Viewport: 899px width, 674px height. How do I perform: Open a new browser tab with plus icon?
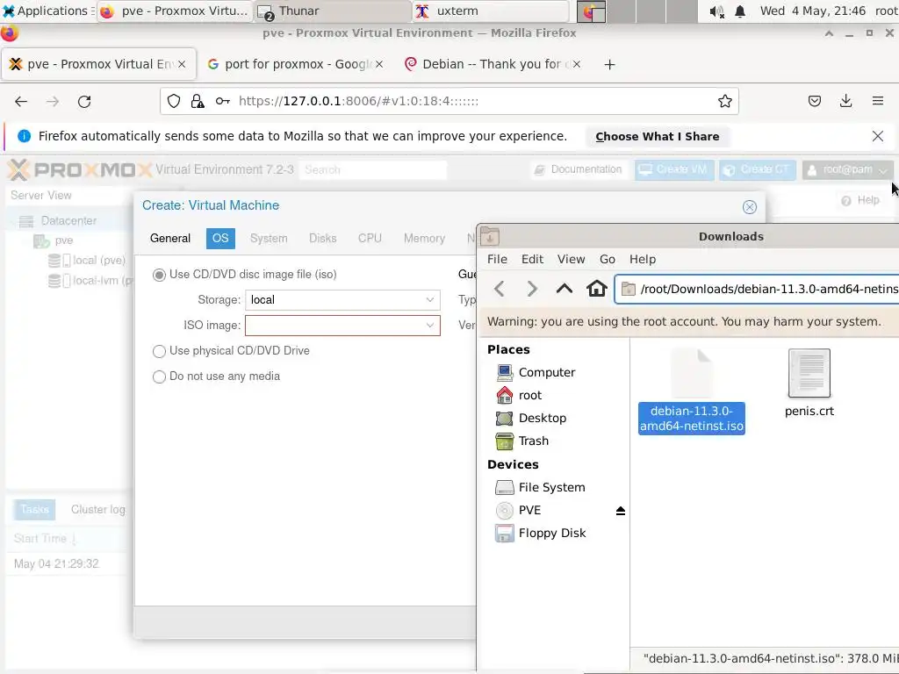609,65
